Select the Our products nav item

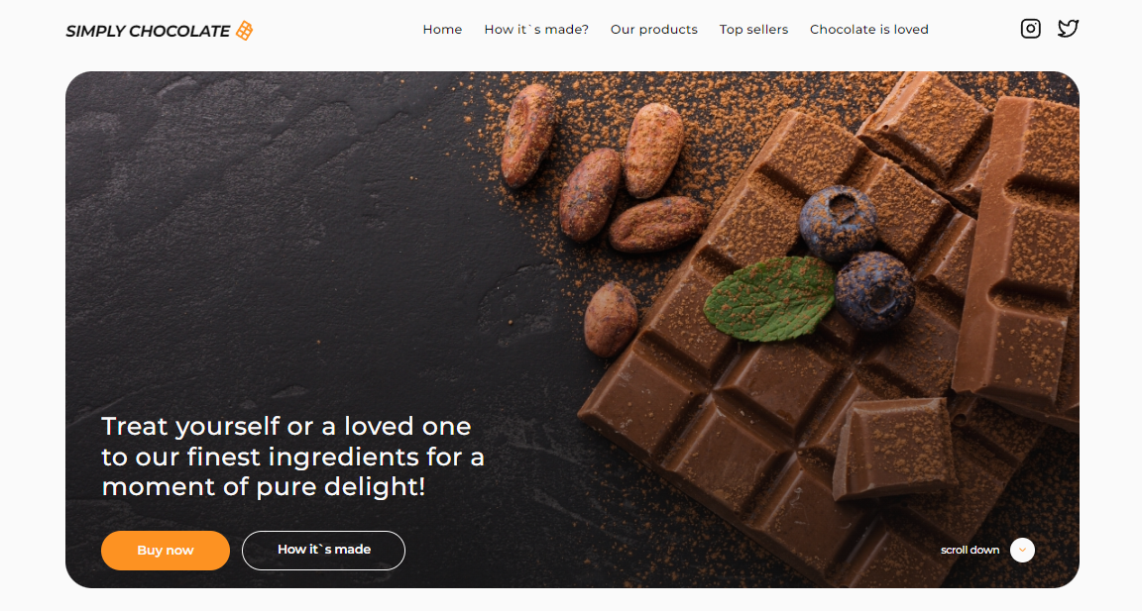coord(653,29)
